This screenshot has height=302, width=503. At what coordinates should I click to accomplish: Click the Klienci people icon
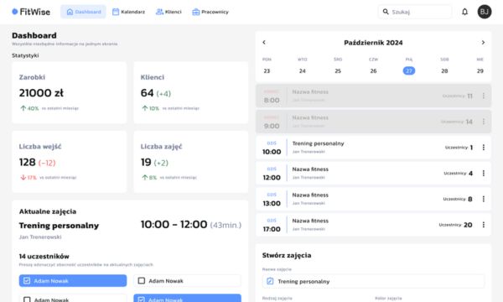(159, 12)
